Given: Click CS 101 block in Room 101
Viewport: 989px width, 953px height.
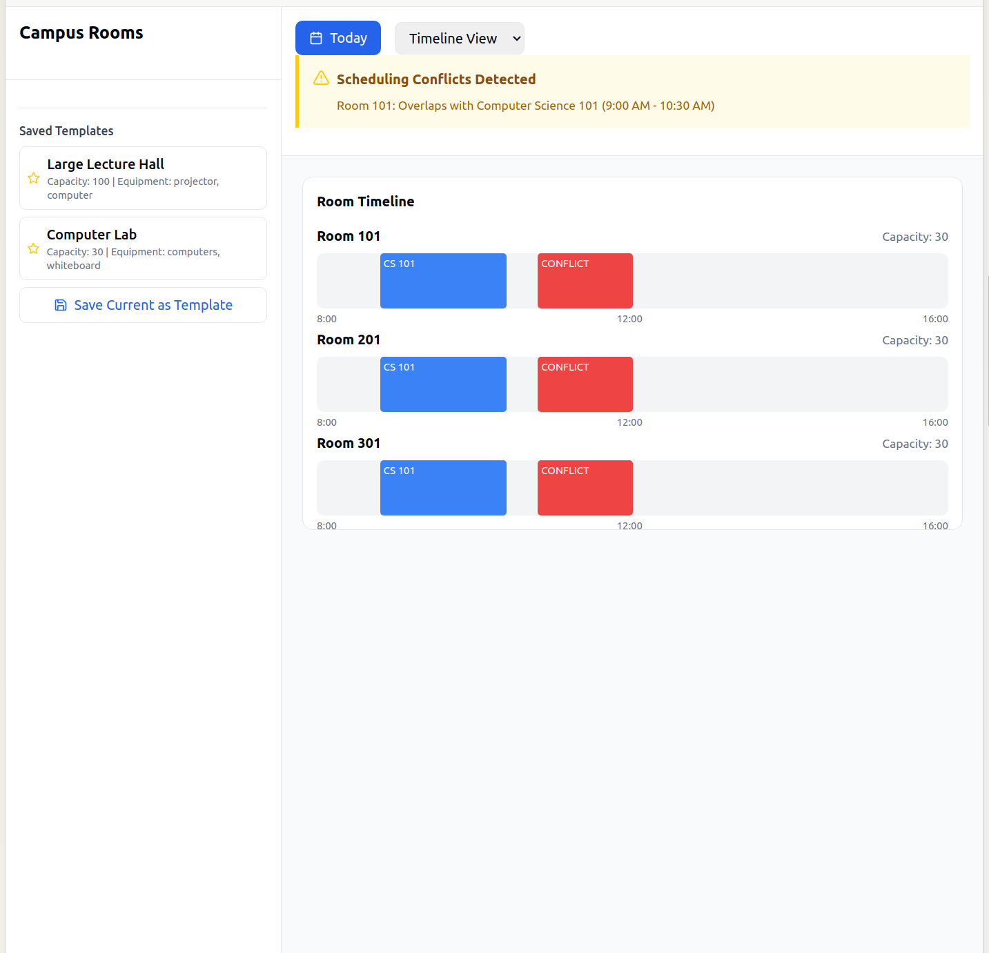Looking at the screenshot, I should pos(443,281).
